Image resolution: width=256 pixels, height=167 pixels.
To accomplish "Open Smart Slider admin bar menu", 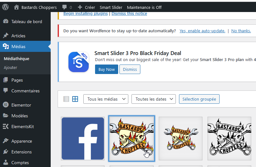I will pos(111,7).
